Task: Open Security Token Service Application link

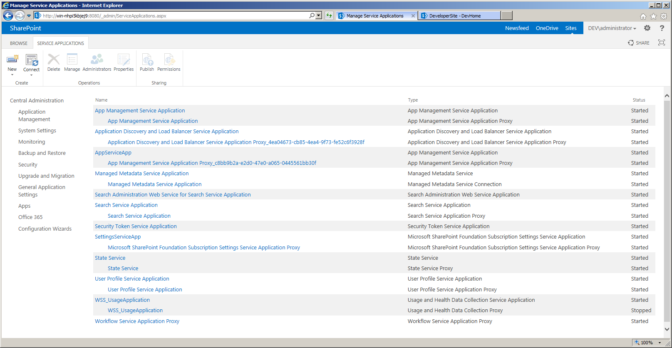Action: 136,226
